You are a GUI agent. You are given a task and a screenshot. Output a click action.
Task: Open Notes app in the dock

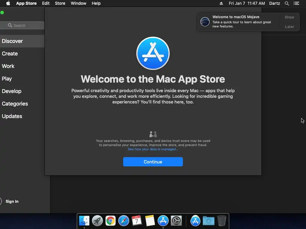150,221
